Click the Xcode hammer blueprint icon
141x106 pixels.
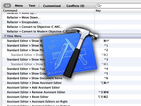click(70, 53)
